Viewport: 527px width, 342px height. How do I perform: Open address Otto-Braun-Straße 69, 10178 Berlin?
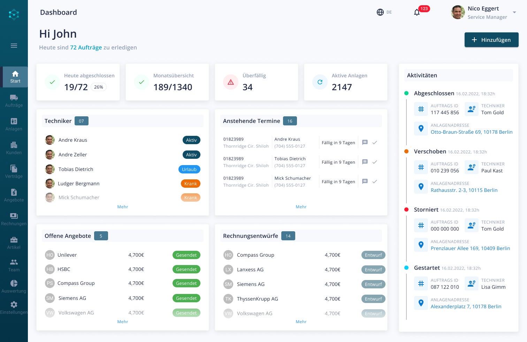(x=472, y=132)
